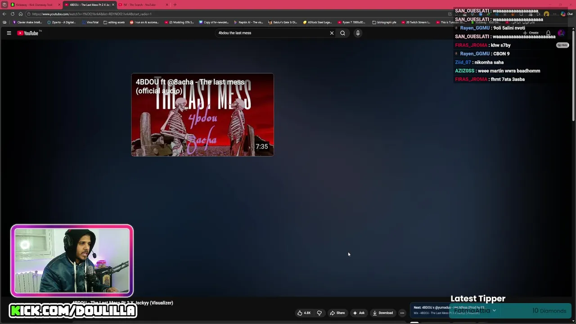This screenshot has height=324, width=576.
Task: Open the more actions three-dots menu
Action: click(x=402, y=313)
